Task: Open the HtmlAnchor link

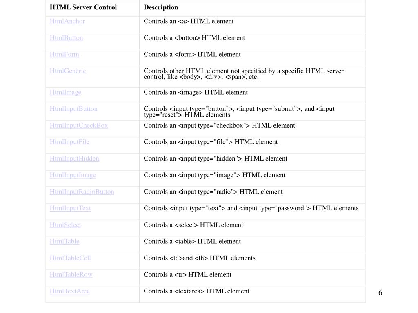Action: 67,21
